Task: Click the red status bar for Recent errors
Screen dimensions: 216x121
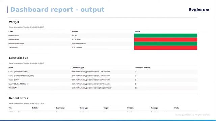Action: [166, 40]
